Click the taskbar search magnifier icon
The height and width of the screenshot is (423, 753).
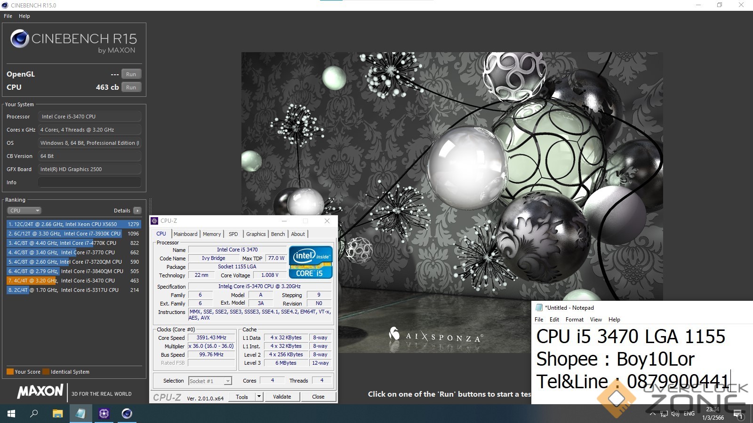pos(34,414)
